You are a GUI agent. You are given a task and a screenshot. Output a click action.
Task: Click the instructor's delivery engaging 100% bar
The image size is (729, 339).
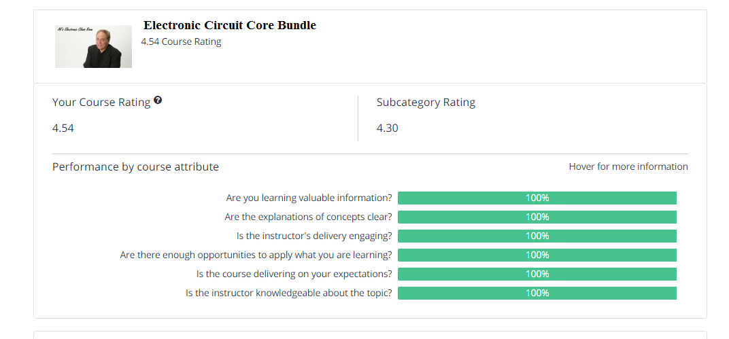point(537,236)
